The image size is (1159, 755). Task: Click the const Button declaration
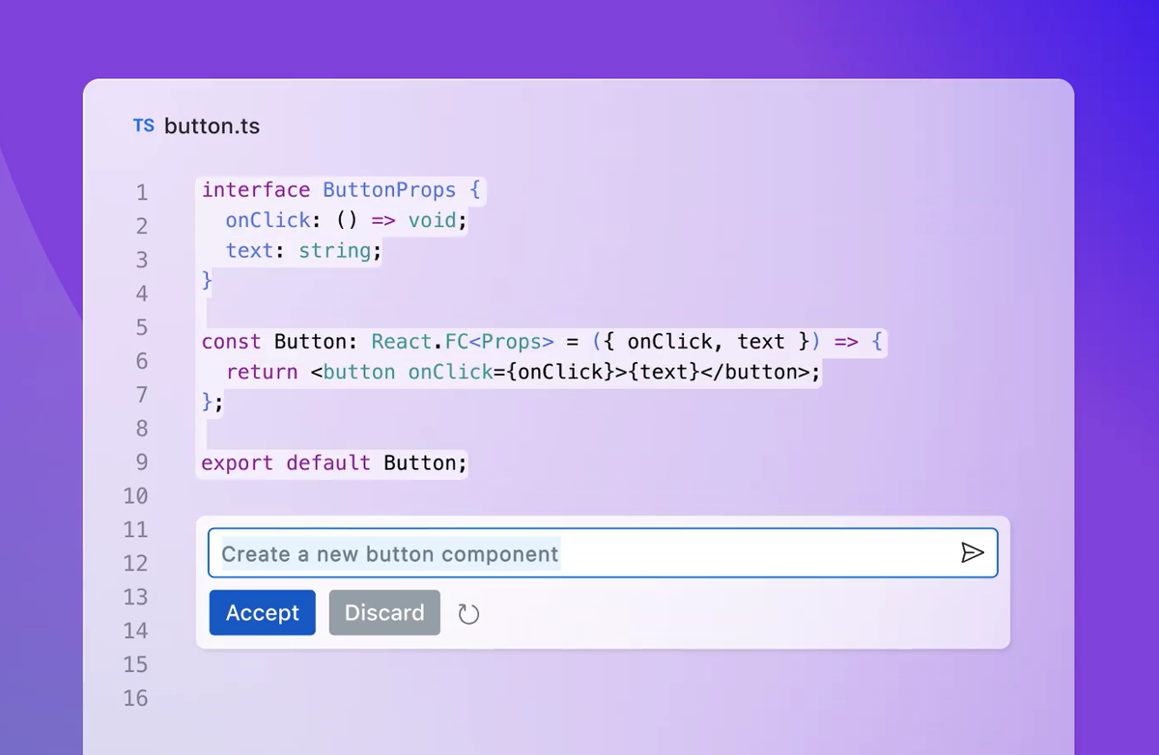click(x=261, y=341)
